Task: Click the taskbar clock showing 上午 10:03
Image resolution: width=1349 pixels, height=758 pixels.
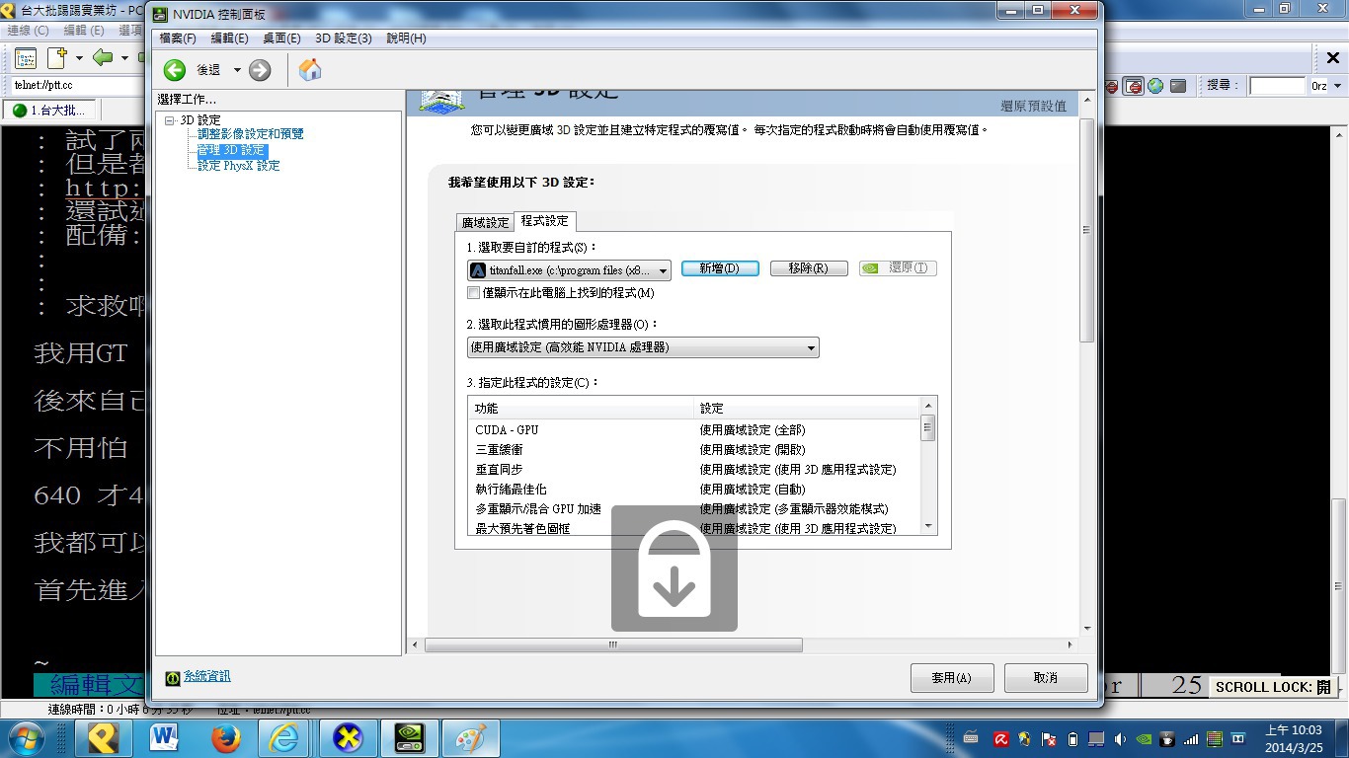Action: click(1293, 738)
